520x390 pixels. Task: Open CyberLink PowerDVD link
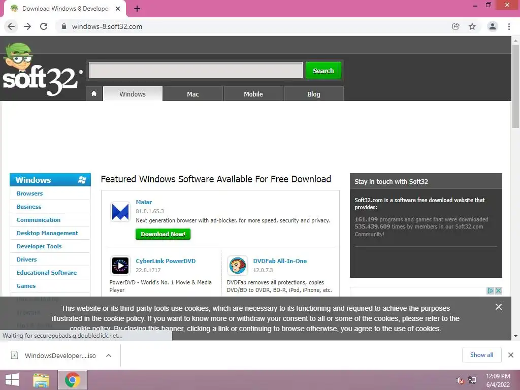tap(166, 261)
